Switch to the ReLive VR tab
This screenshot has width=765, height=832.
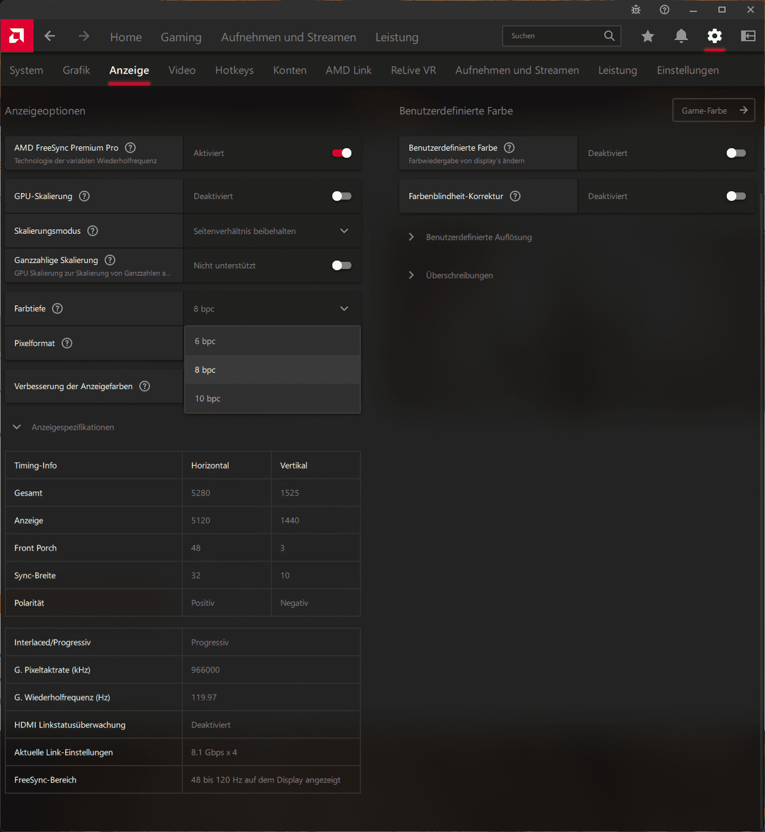coord(414,70)
